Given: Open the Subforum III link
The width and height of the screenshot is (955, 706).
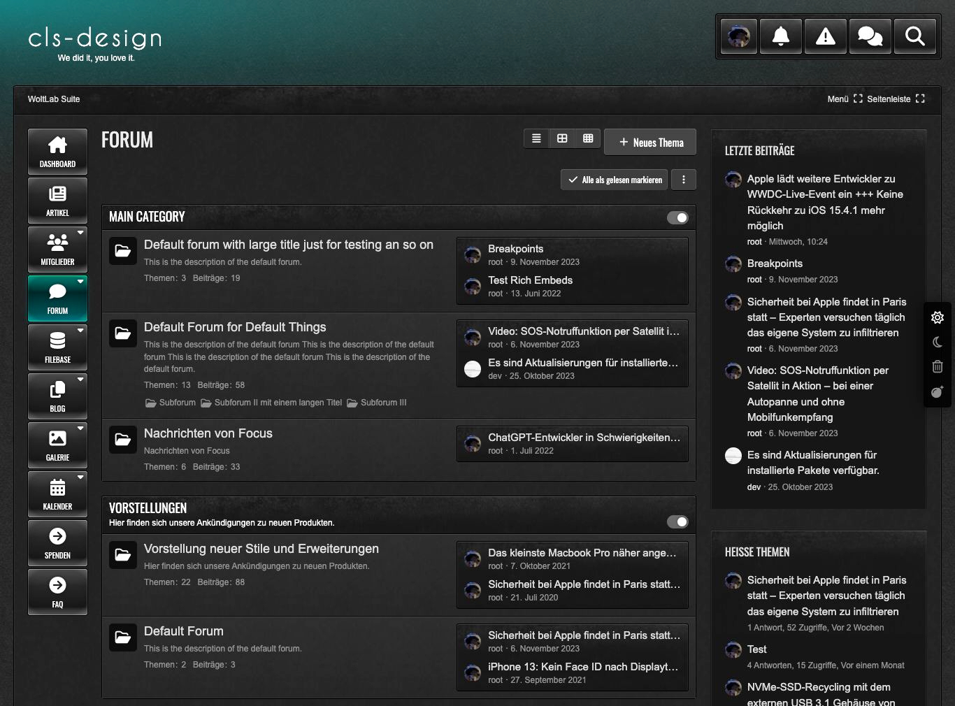Looking at the screenshot, I should click(x=383, y=403).
